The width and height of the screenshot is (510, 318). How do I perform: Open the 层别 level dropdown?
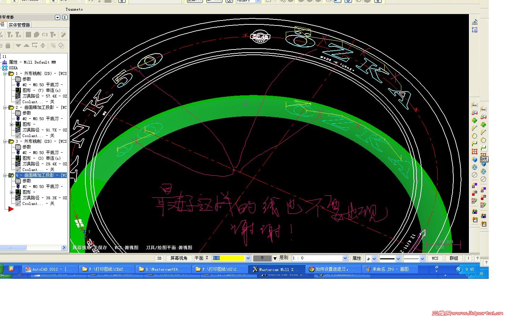(x=345, y=258)
